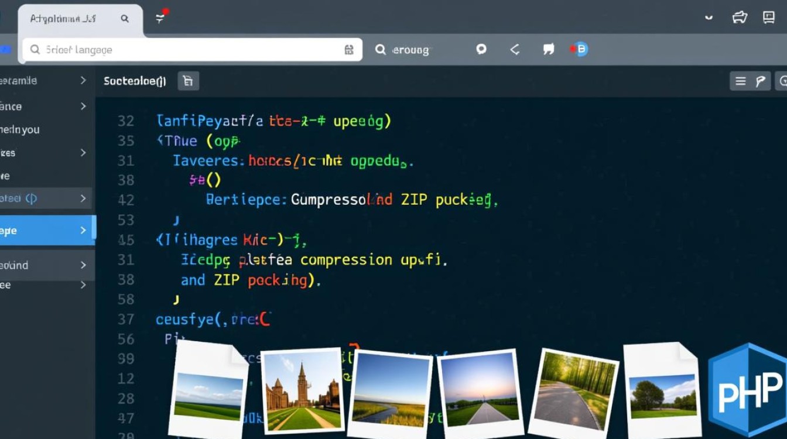Image resolution: width=787 pixels, height=439 pixels.
Task: Click the icon at the right end of the search field
Action: (349, 50)
